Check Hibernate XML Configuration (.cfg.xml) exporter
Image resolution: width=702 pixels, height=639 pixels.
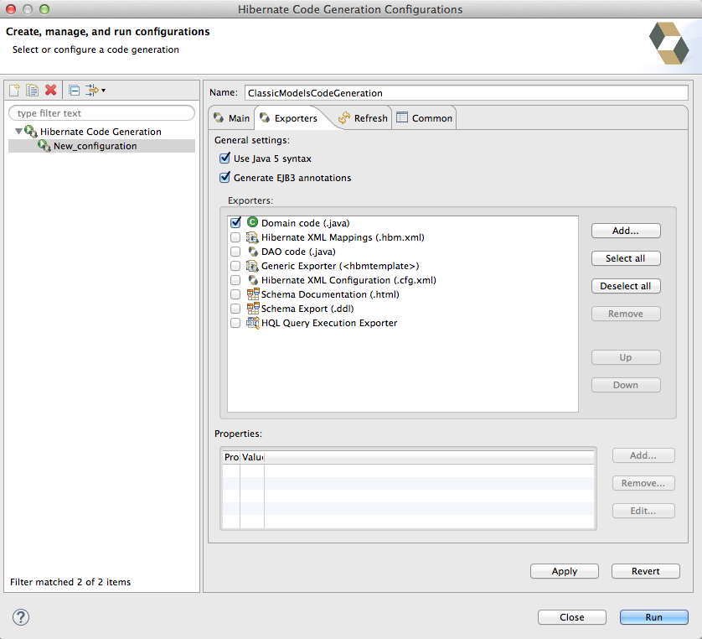pyautogui.click(x=235, y=280)
